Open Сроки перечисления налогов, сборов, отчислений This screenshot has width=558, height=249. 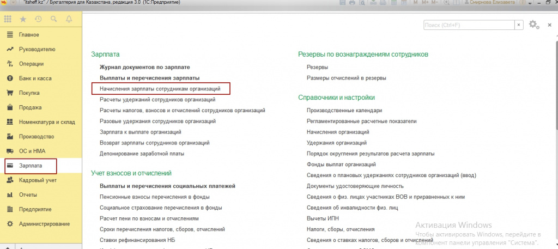coord(162,229)
